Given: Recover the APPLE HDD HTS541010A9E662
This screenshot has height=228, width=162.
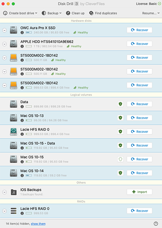Looking at the screenshot, I should pyautogui.click(x=139, y=44).
